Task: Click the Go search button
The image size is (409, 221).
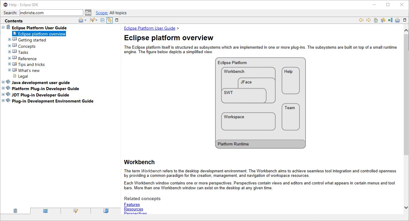Action: 88,13
